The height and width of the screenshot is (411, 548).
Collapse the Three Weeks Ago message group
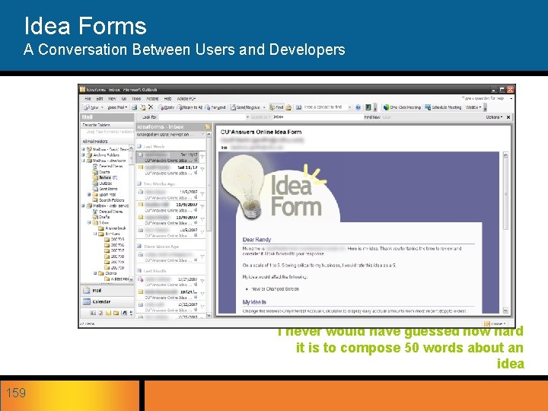[x=139, y=247]
